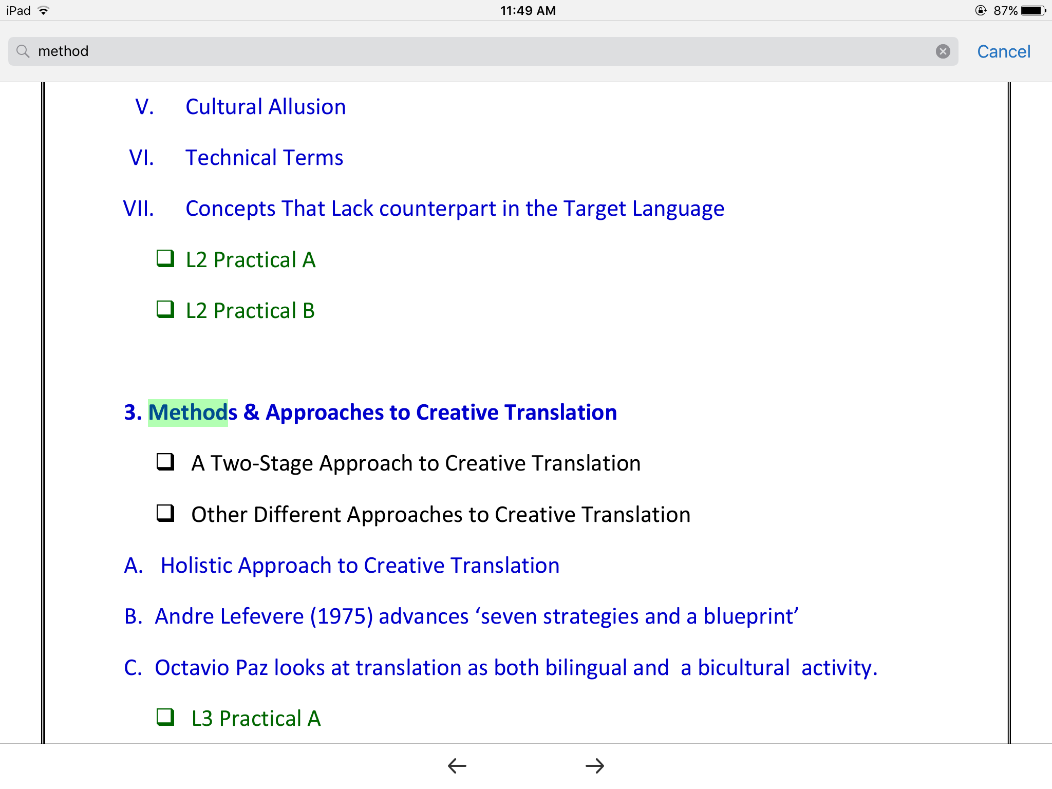
Task: Check the L2 Practical A checkbox
Action: click(165, 258)
